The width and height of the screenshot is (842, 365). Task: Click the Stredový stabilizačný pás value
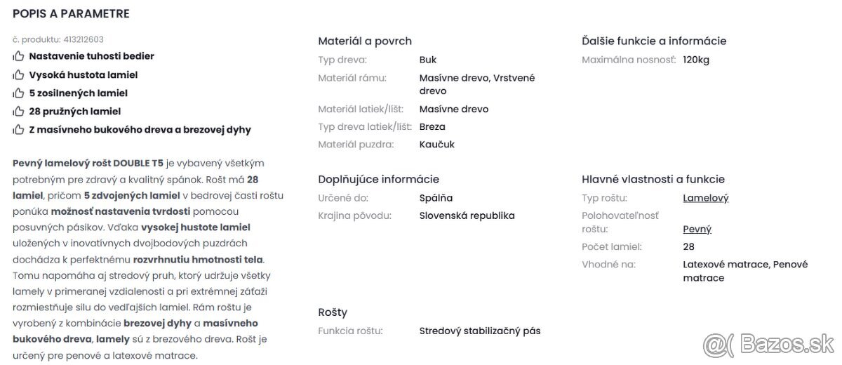point(480,331)
